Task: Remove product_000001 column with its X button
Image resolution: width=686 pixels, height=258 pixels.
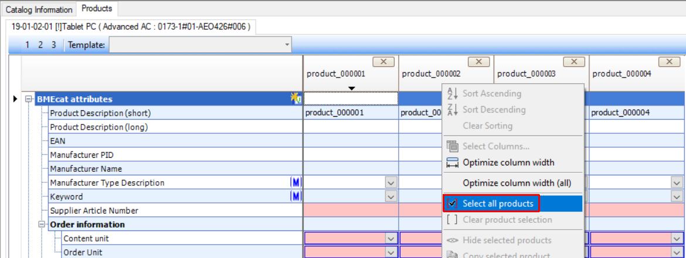Action: [383, 62]
